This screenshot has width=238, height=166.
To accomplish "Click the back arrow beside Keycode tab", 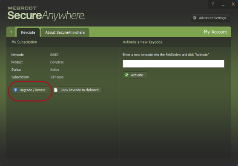I will pos(11,32).
